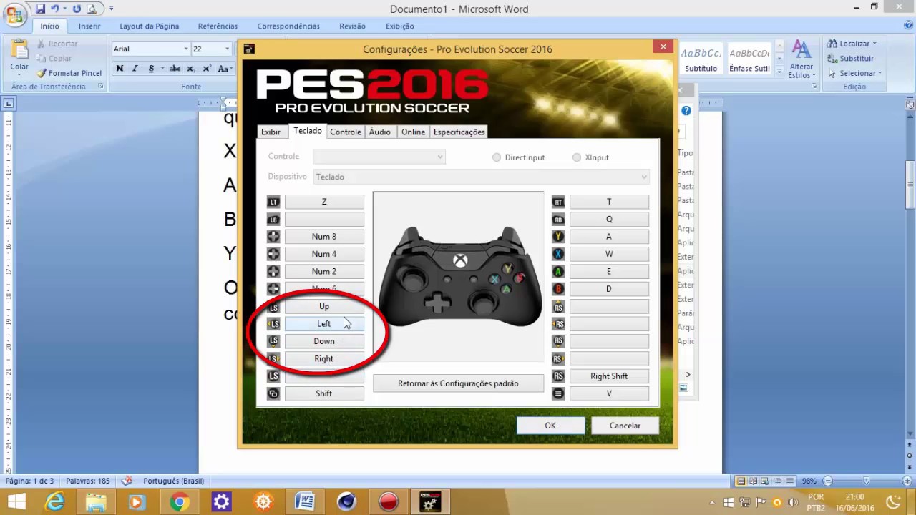Click the red record app in taskbar
The height and width of the screenshot is (515, 916).
[x=389, y=501]
